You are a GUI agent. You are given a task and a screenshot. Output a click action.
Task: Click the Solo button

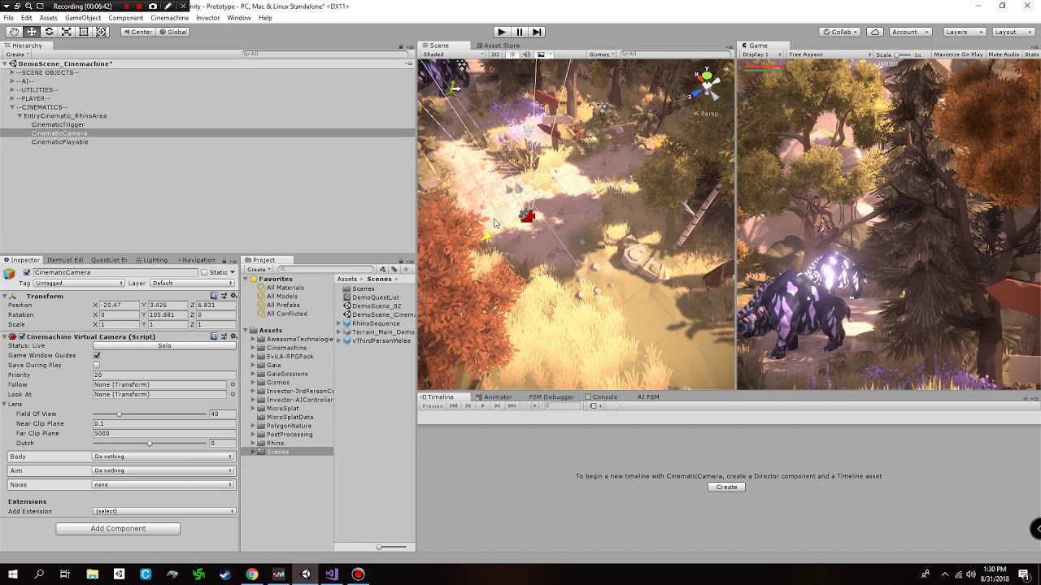click(164, 345)
